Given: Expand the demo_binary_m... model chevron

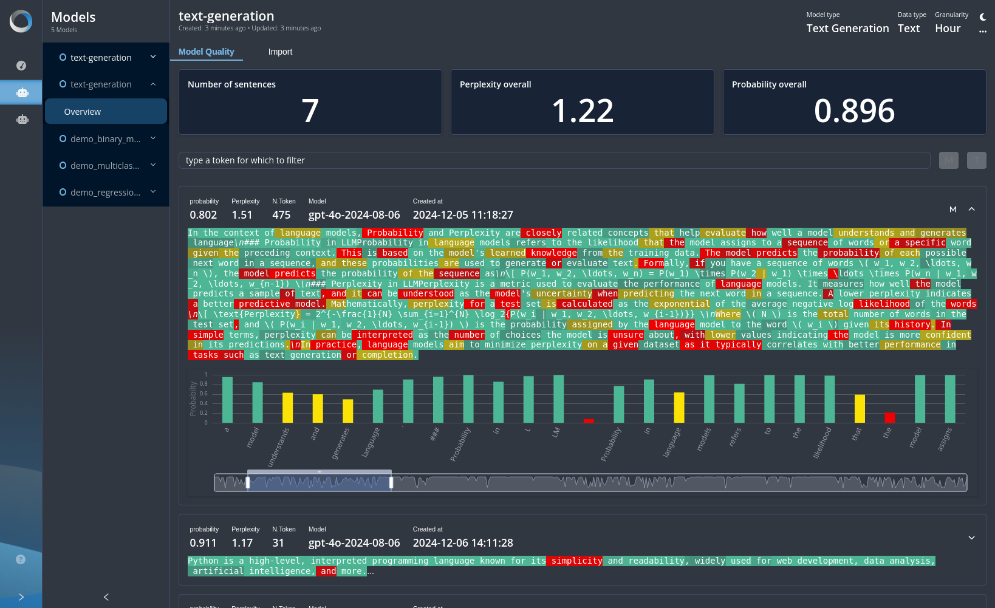Looking at the screenshot, I should pos(153,138).
